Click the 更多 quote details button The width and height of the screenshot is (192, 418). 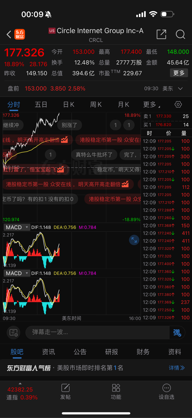point(179,73)
